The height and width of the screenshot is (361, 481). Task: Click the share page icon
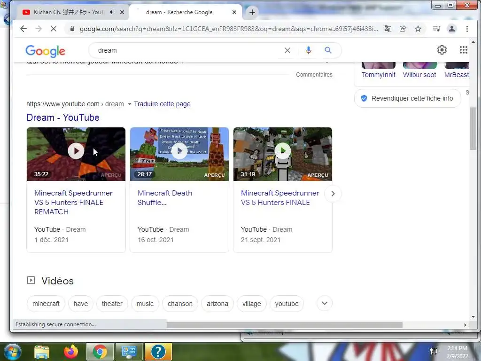tap(403, 29)
